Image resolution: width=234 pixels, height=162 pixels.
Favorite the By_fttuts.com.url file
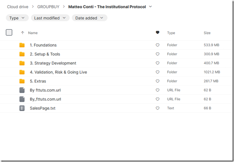pos(158,99)
